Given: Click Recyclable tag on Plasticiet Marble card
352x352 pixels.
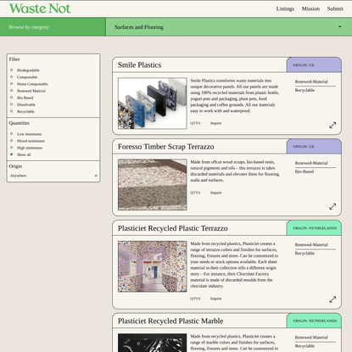Looking at the screenshot, I should pyautogui.click(x=305, y=346).
